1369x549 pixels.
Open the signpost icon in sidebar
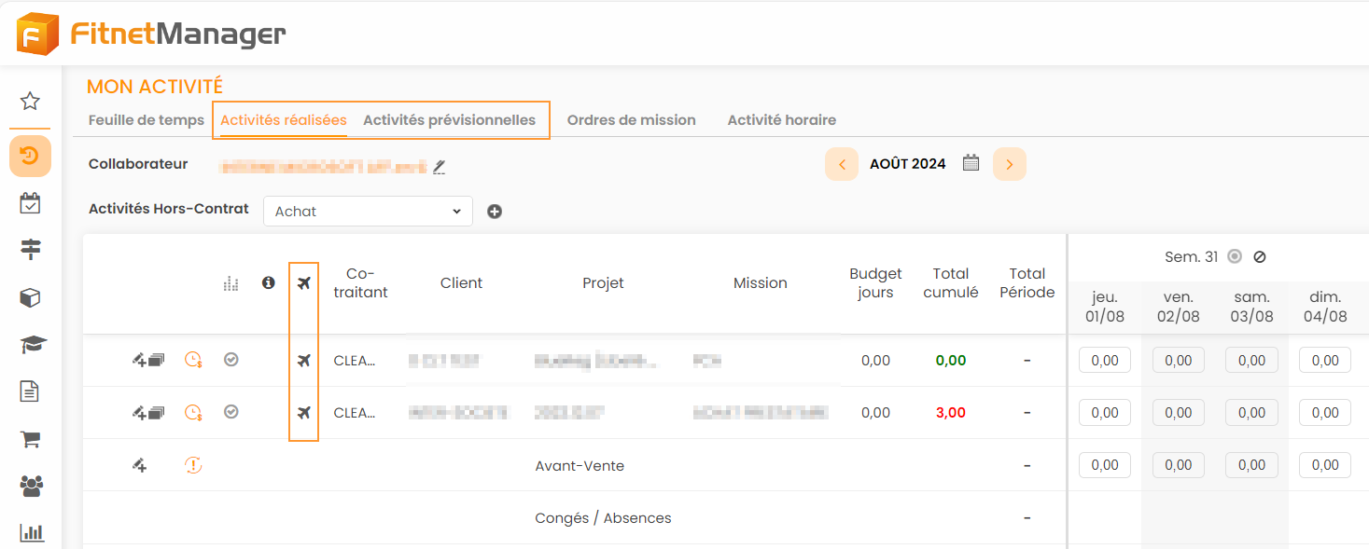(x=30, y=248)
